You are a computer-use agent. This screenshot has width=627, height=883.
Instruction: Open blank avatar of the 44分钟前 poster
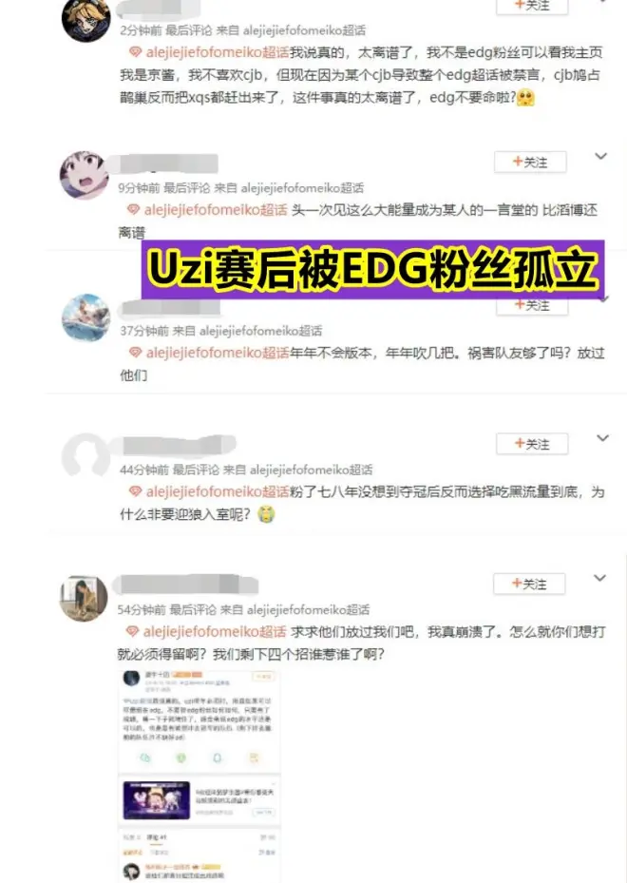click(85, 457)
